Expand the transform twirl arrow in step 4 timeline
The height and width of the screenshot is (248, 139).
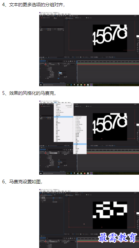pos(46,78)
